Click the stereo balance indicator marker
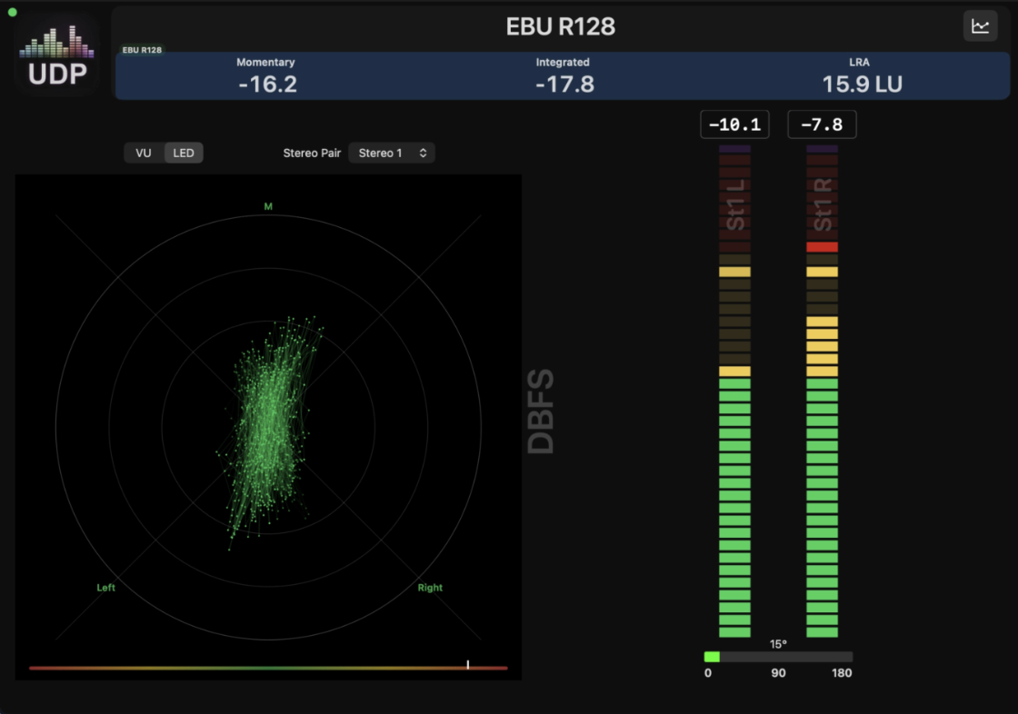Viewport: 1018px width, 714px height. point(467,665)
